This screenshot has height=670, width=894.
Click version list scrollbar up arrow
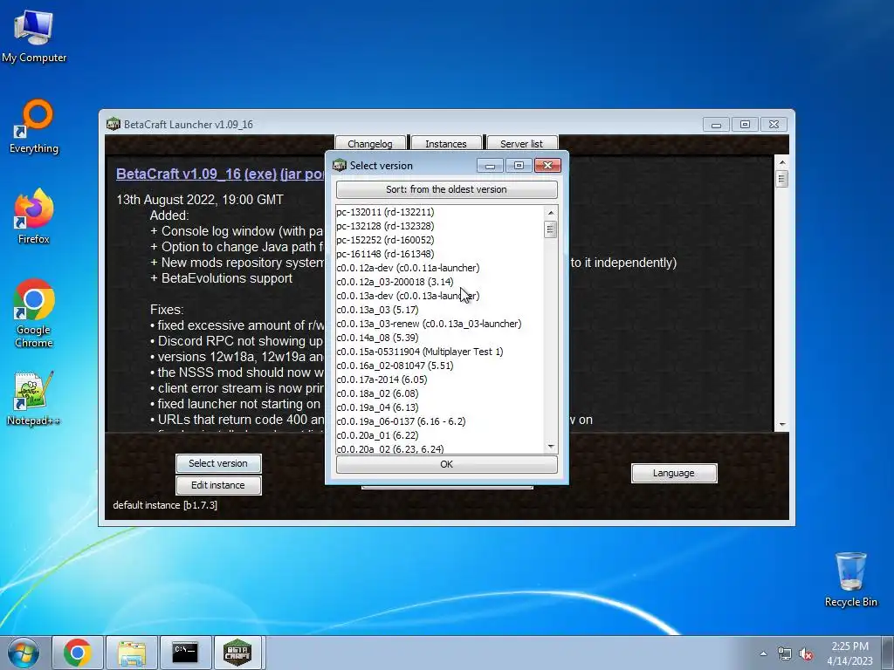551,213
